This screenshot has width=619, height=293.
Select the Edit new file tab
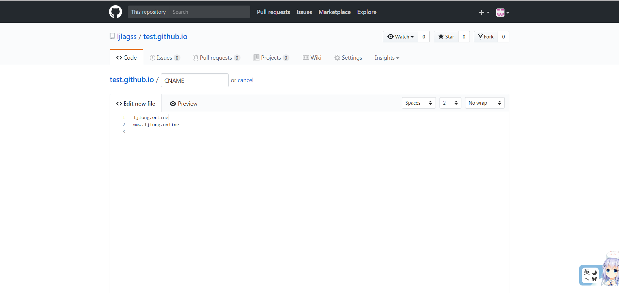(136, 103)
